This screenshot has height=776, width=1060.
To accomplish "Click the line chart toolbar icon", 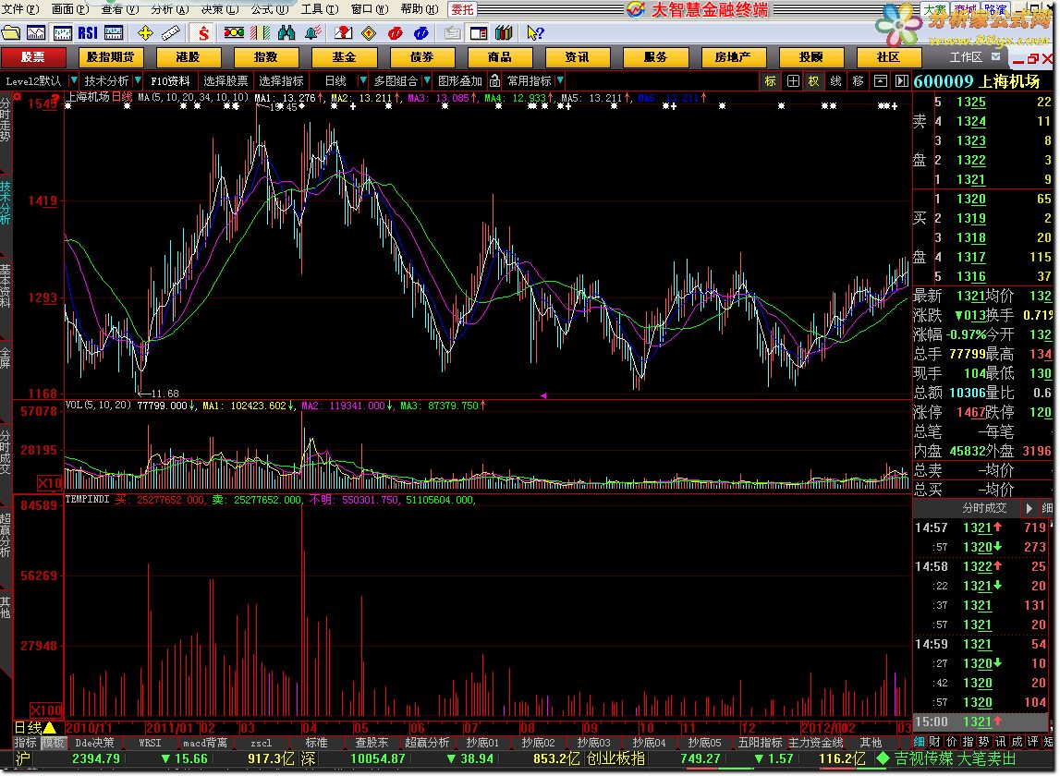I will 36,32.
